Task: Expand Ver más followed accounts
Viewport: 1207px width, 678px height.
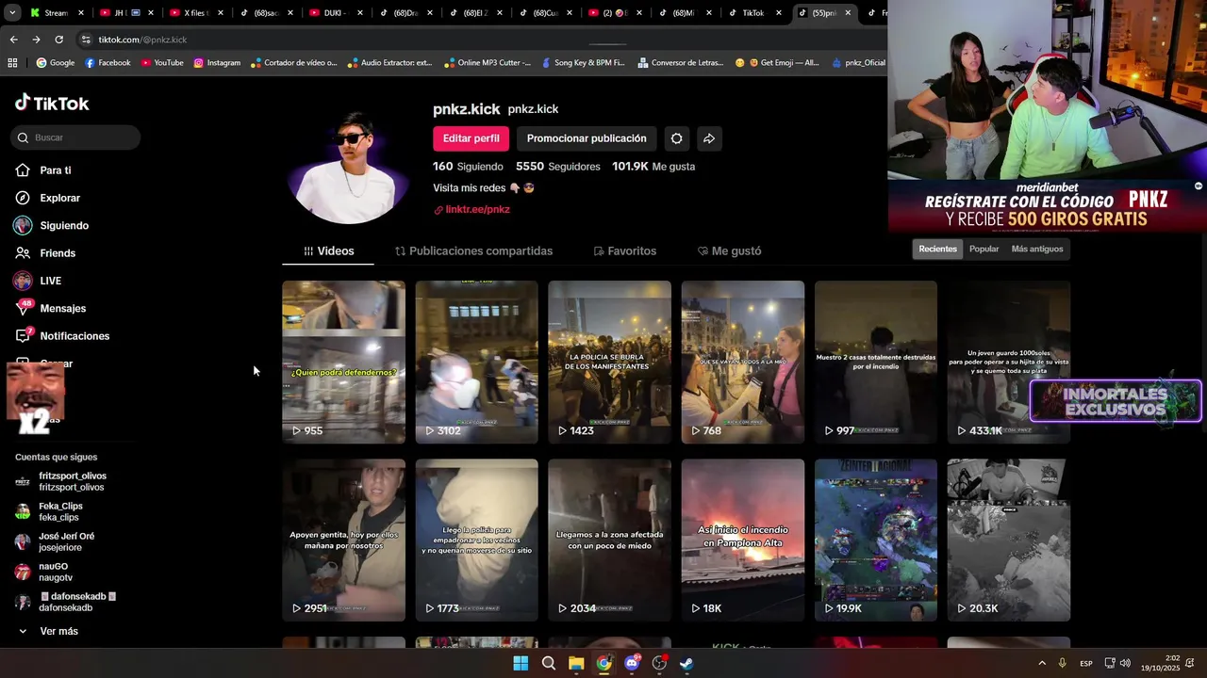Action: (x=48, y=631)
